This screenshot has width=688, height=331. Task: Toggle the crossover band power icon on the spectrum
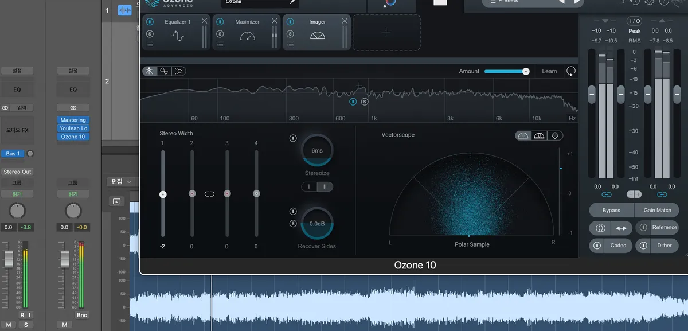pyautogui.click(x=353, y=102)
